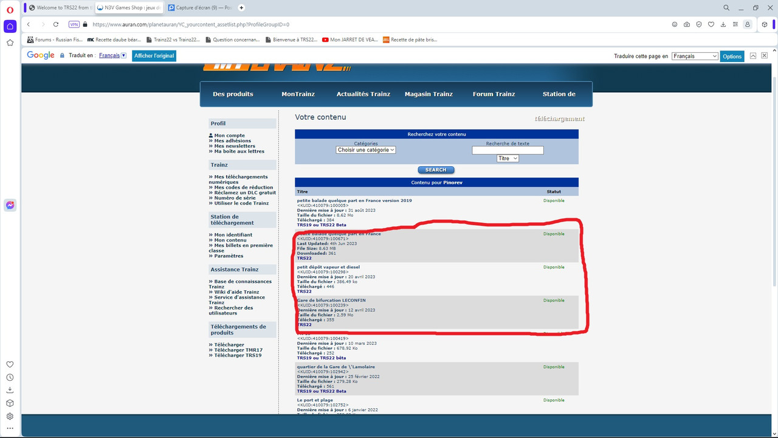Select the N3V Games Shop tab
The width and height of the screenshot is (778, 438).
pos(129,8)
